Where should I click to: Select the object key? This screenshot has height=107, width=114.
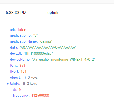16,78
